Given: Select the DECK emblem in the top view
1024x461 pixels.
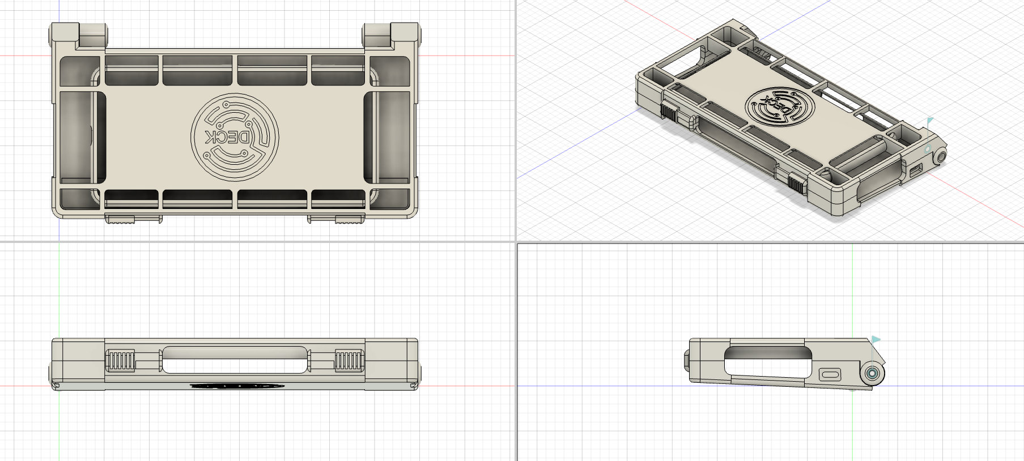Looking at the screenshot, I should click(235, 137).
